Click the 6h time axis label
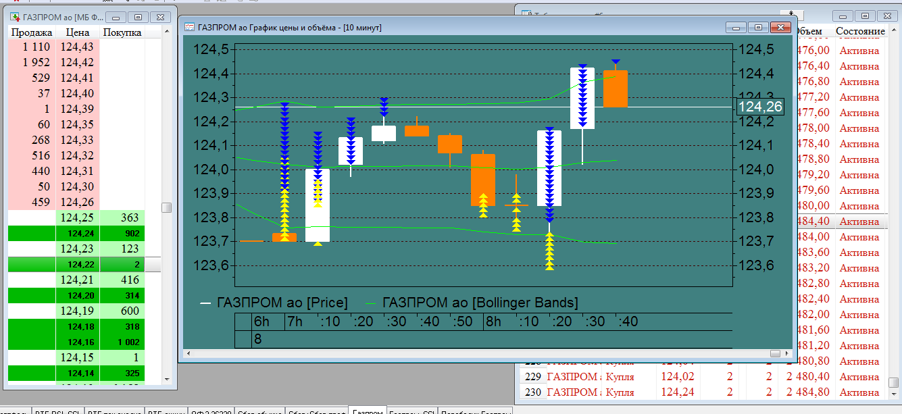902x414 pixels. (x=261, y=321)
